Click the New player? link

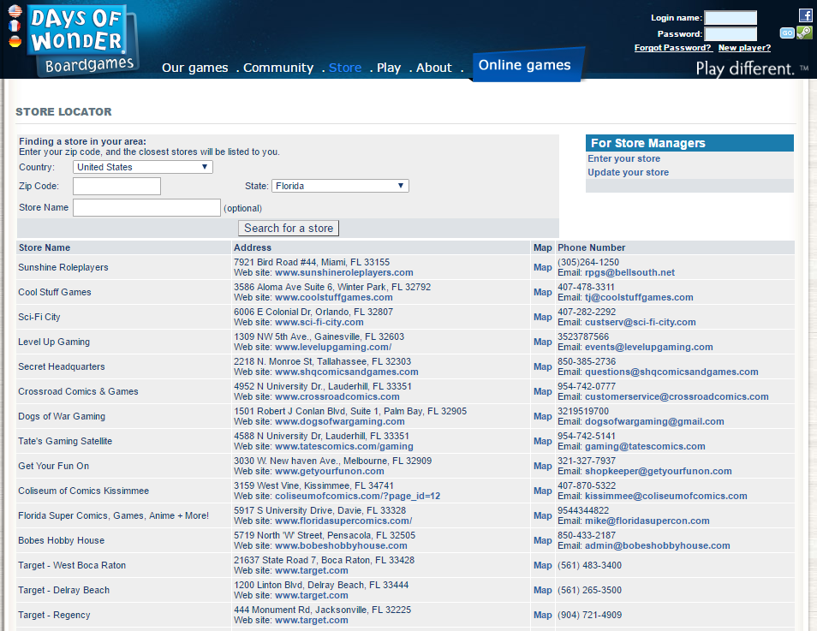point(744,48)
